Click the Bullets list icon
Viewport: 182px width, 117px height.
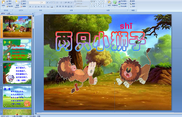(x=58, y=3)
